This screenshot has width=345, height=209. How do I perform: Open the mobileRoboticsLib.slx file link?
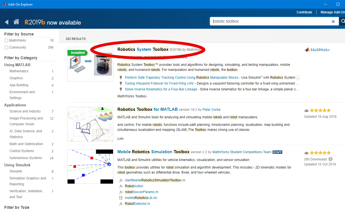tap(141, 198)
